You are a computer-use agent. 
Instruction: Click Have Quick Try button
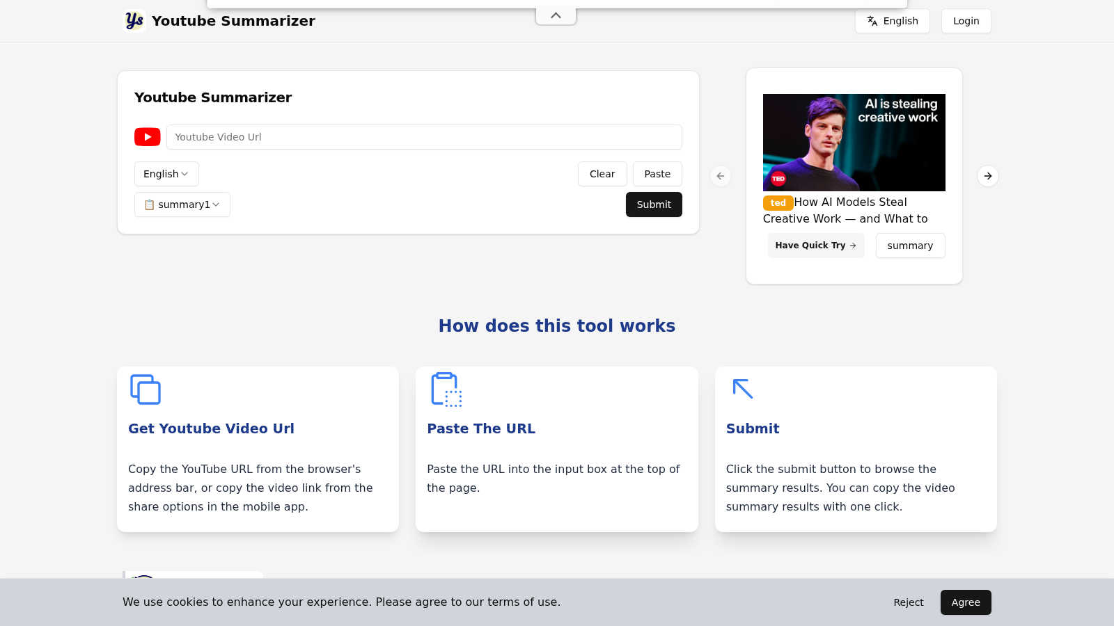click(816, 246)
